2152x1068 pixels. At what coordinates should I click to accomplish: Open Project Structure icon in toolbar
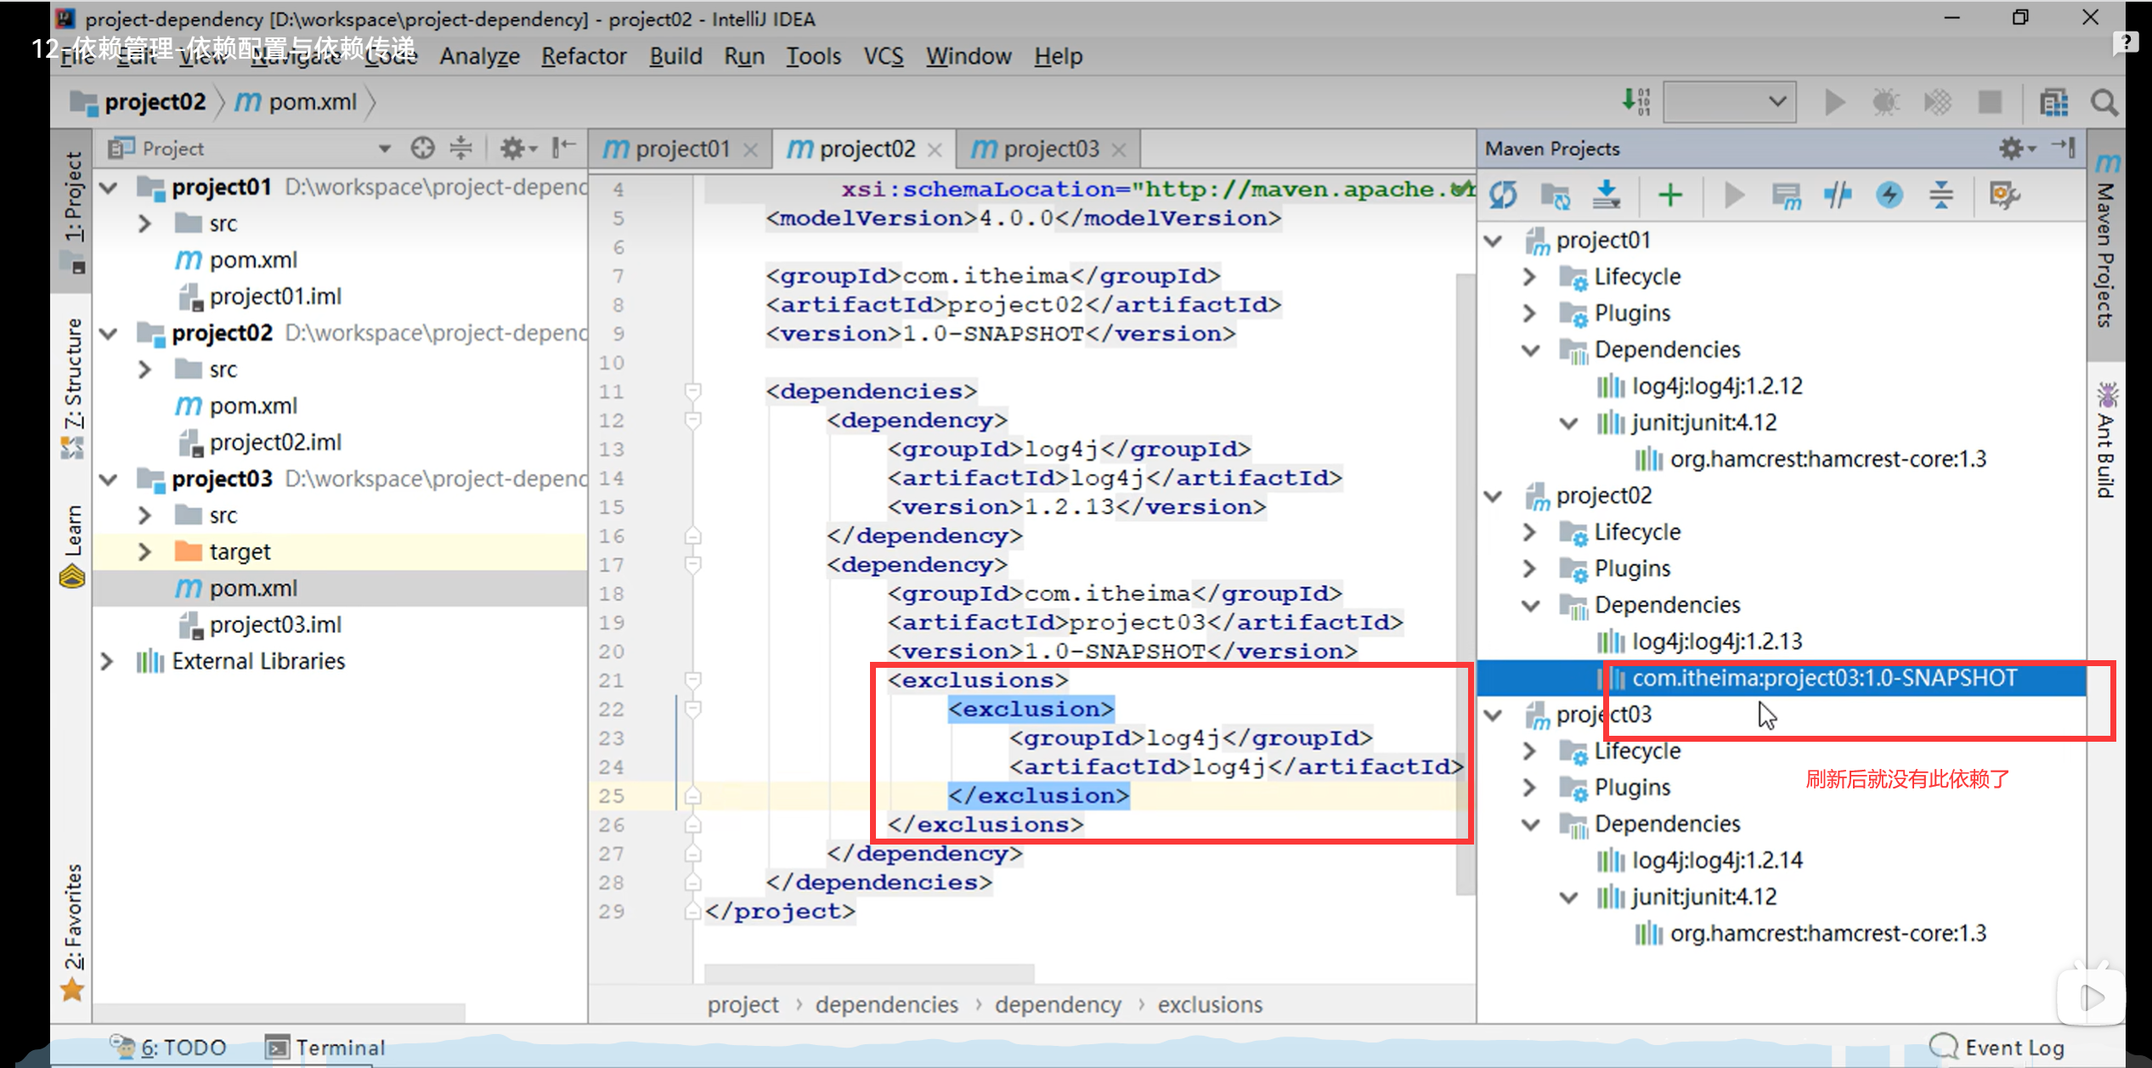tap(2053, 103)
